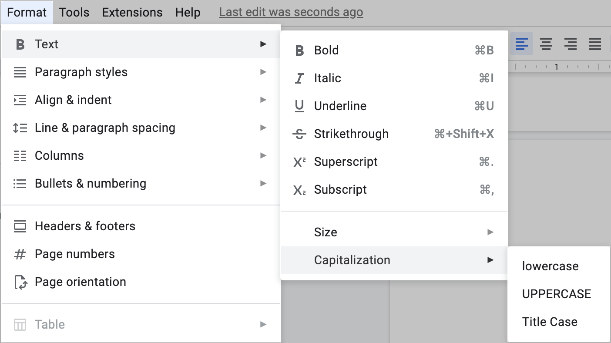Click the left align toolbar icon
The height and width of the screenshot is (343, 611).
pos(522,44)
